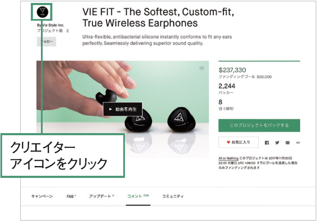Click the Vie Style creator avatar icon
The width and height of the screenshot is (317, 221).
click(x=43, y=12)
